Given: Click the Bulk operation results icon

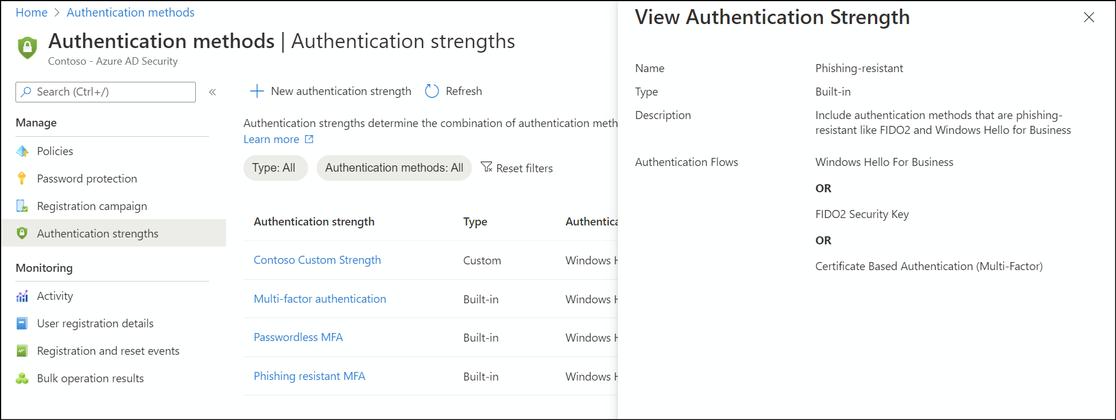Looking at the screenshot, I should click(x=22, y=378).
